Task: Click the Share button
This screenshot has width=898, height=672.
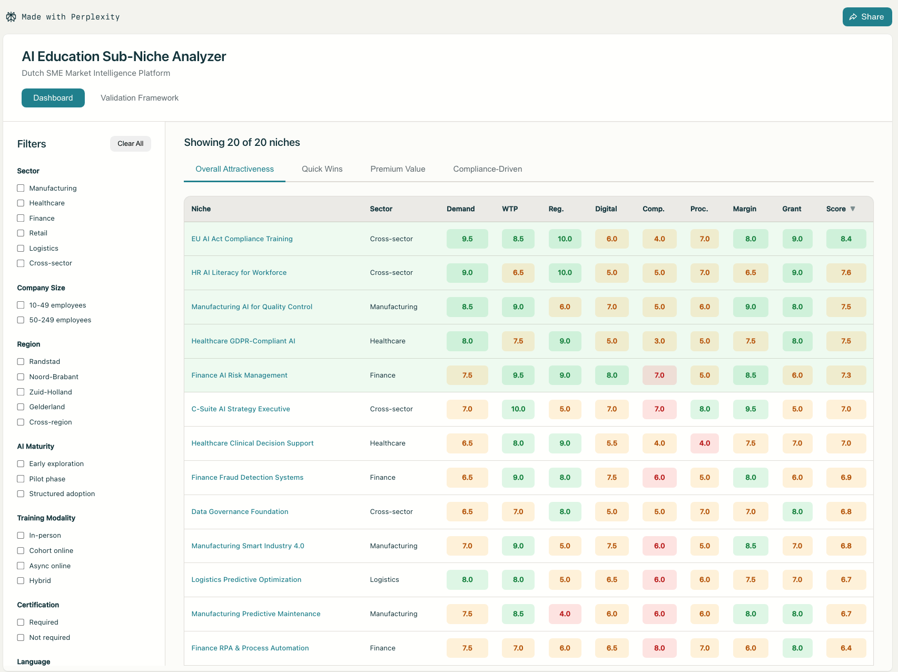Action: click(x=866, y=17)
